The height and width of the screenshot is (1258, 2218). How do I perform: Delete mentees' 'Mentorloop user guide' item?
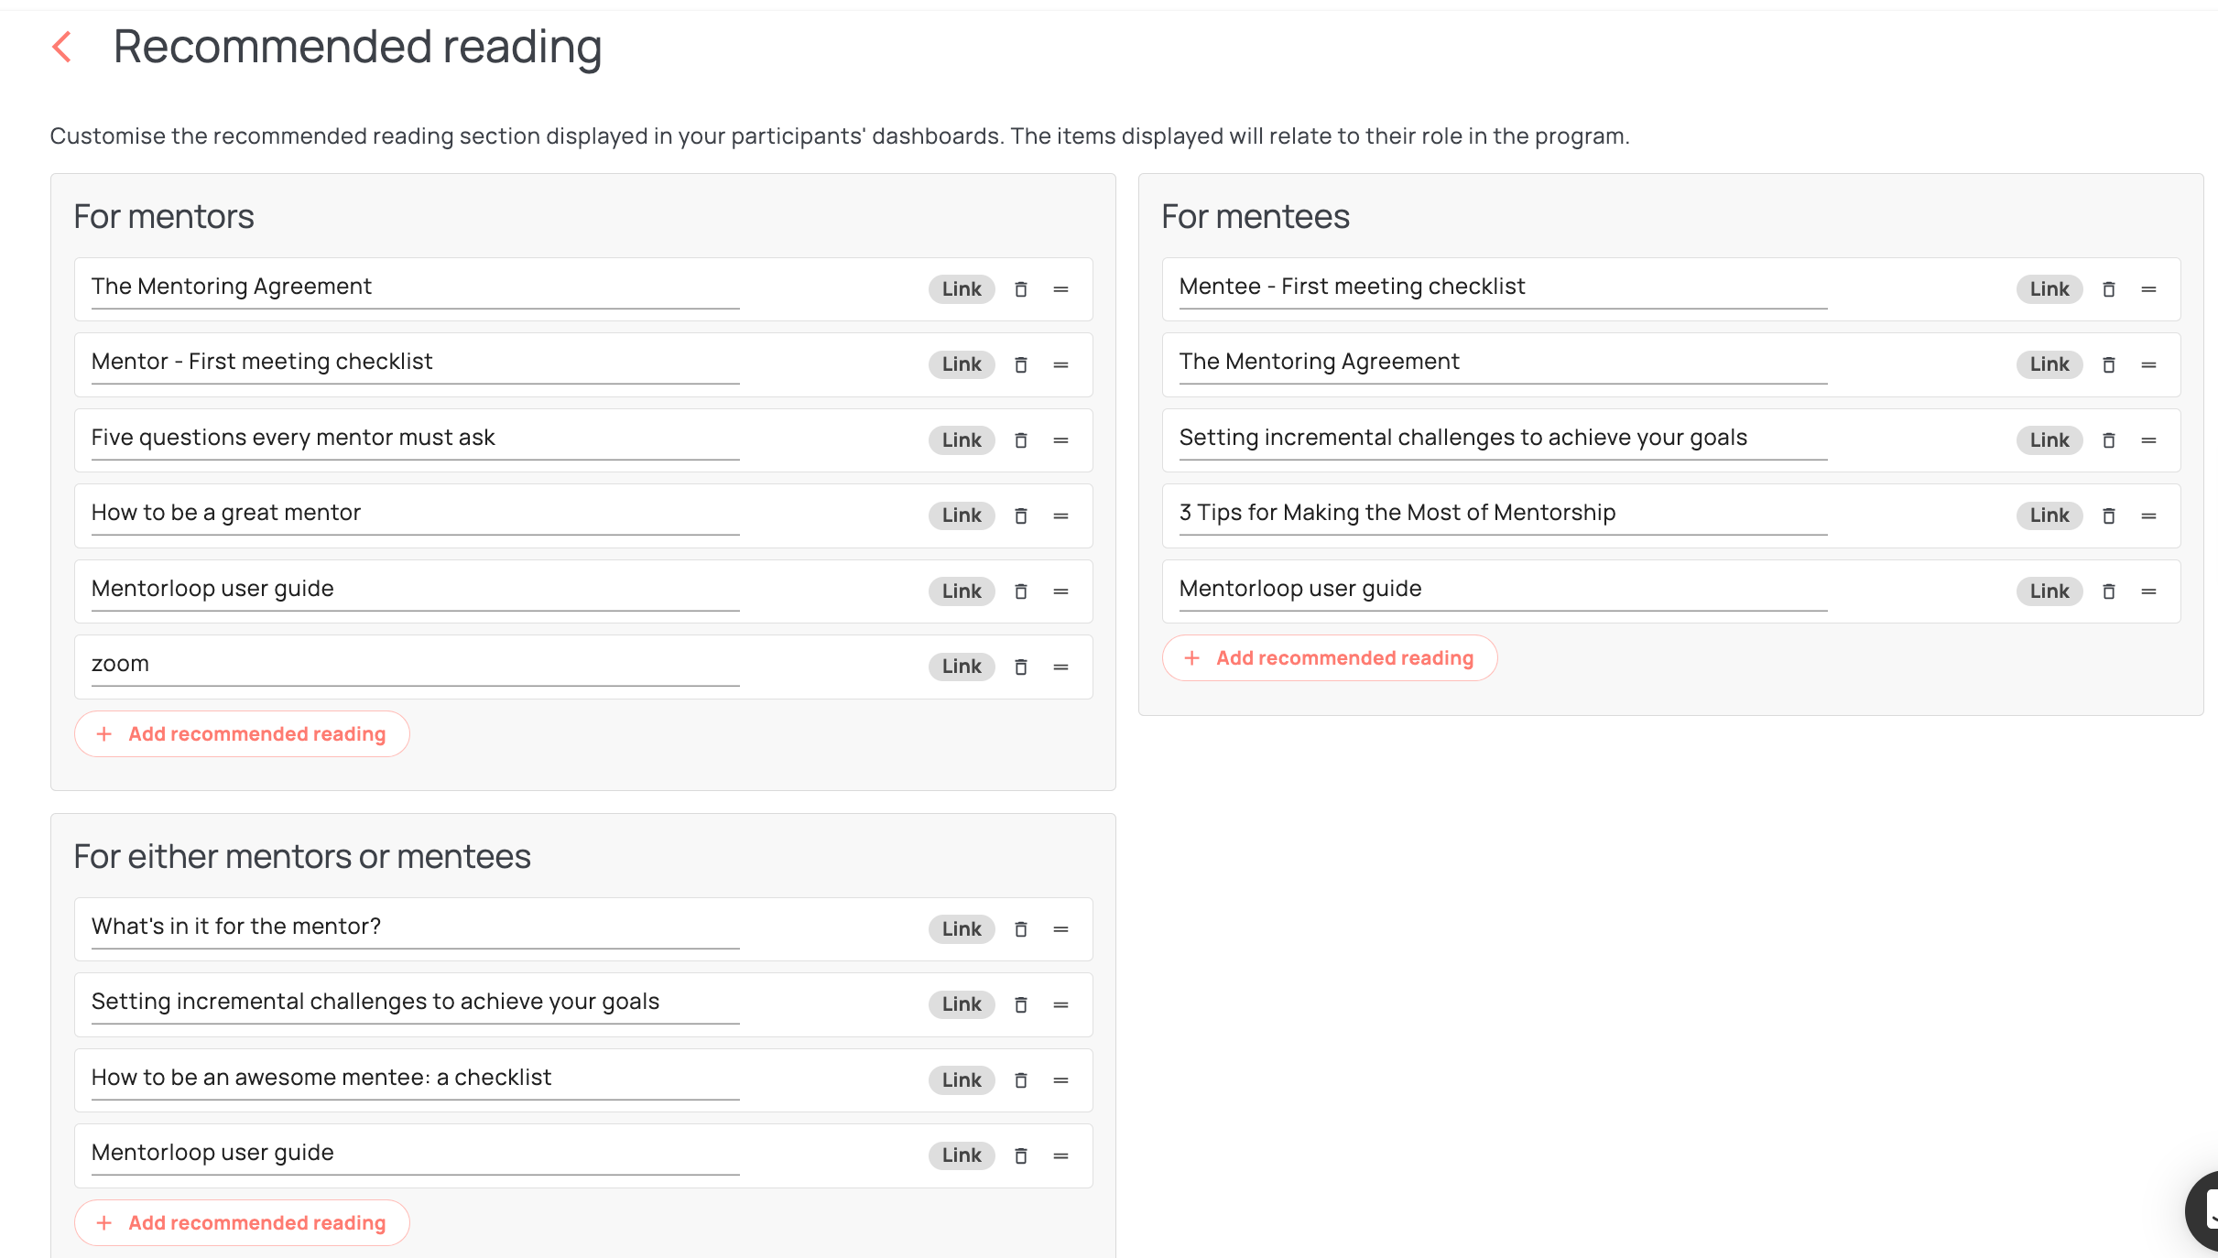point(2109,591)
